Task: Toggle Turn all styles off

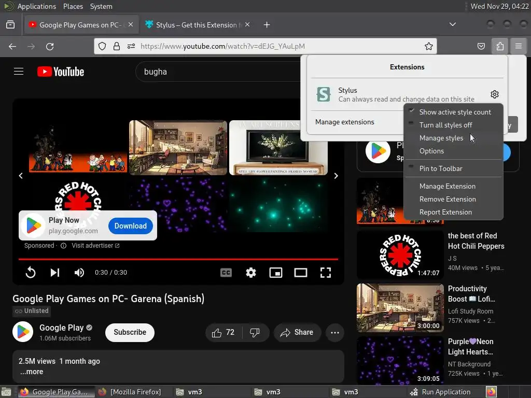Action: (x=453, y=125)
